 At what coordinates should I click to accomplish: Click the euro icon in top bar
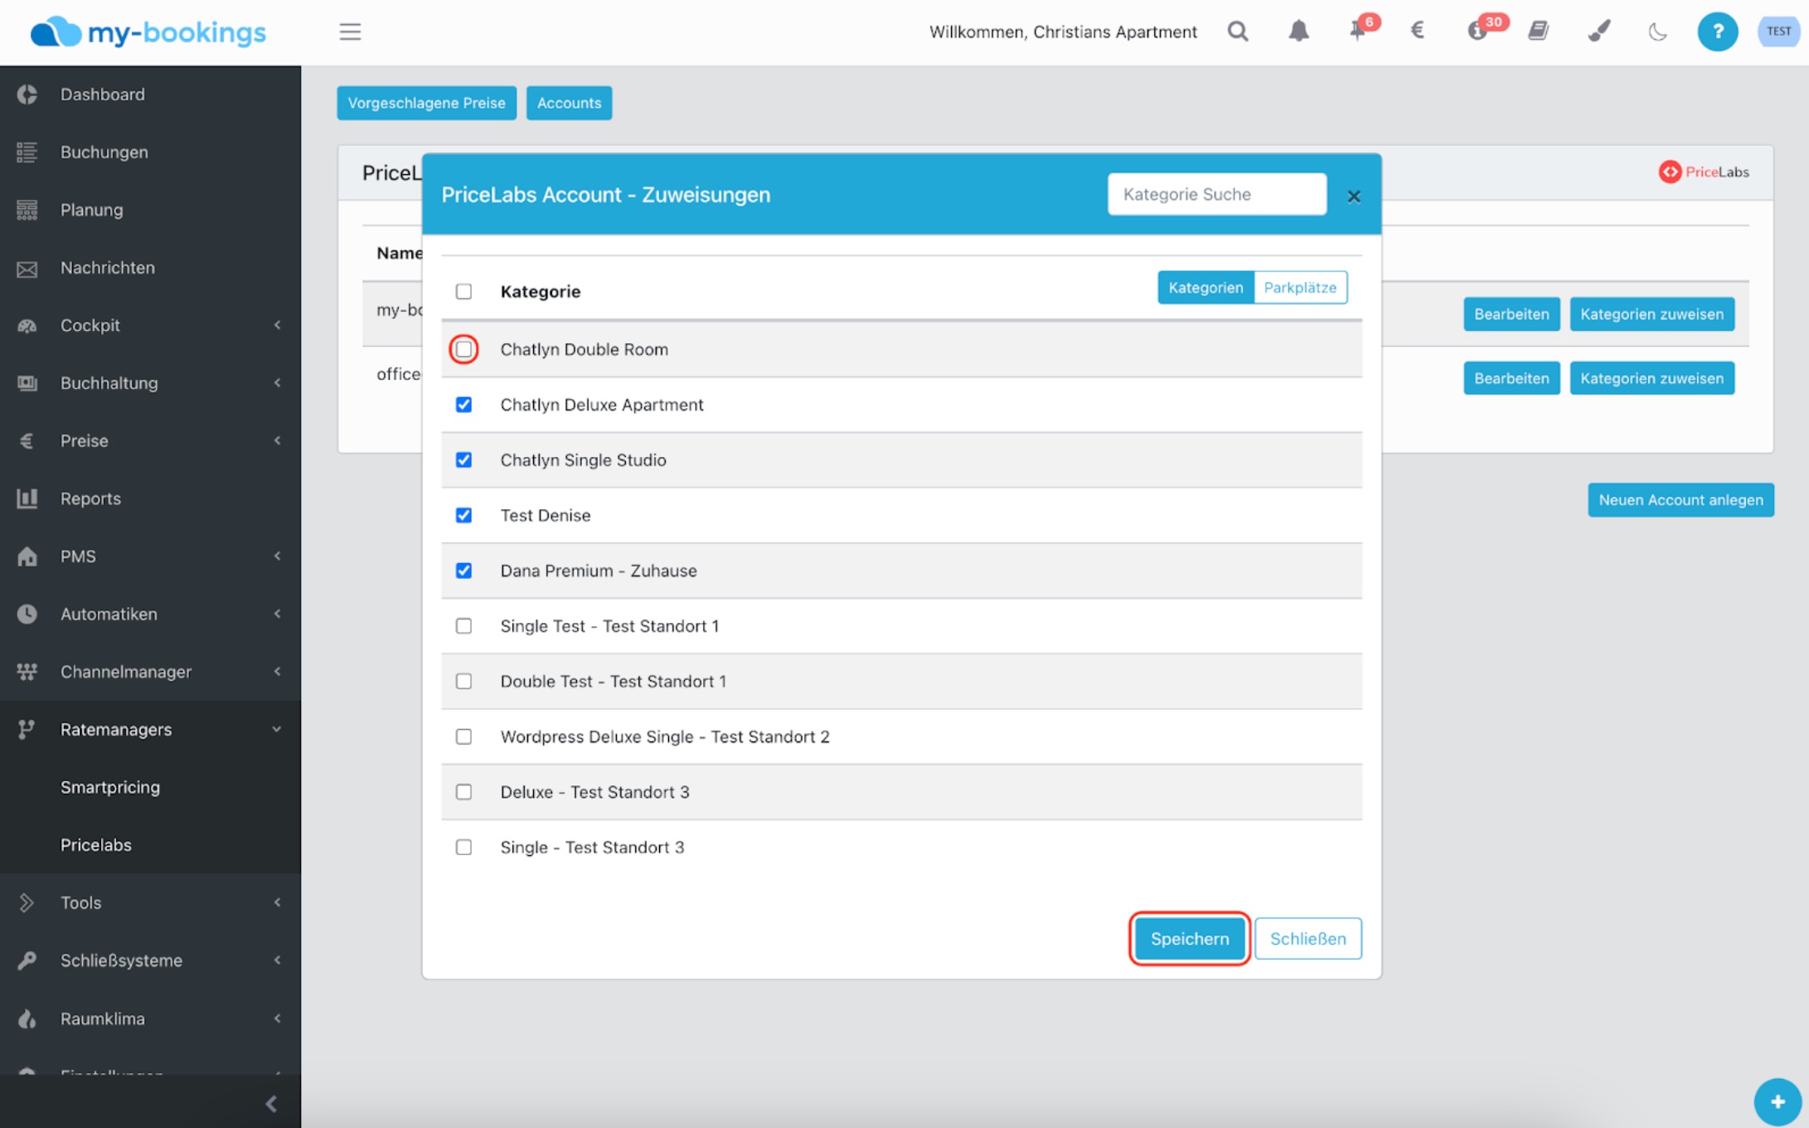1418,31
